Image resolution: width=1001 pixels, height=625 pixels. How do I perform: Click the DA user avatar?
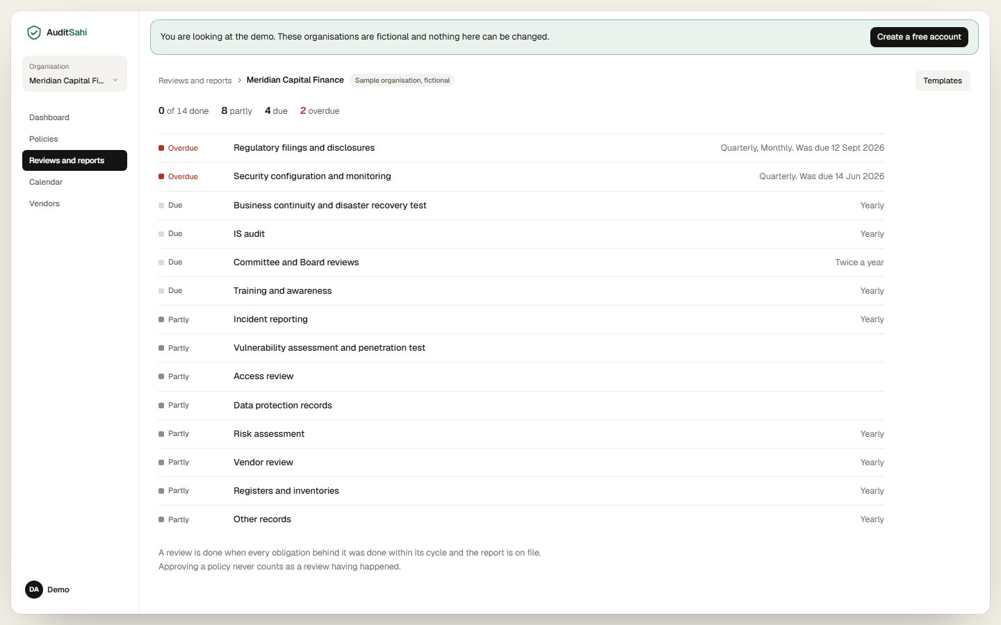click(x=34, y=590)
